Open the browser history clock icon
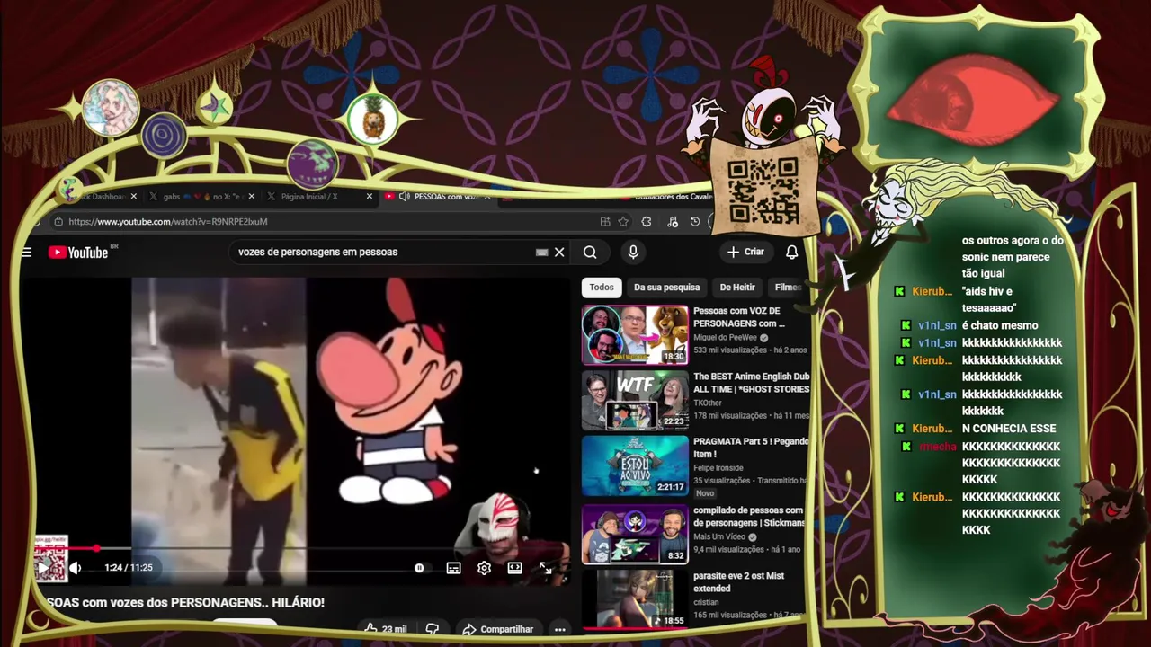 coord(695,222)
